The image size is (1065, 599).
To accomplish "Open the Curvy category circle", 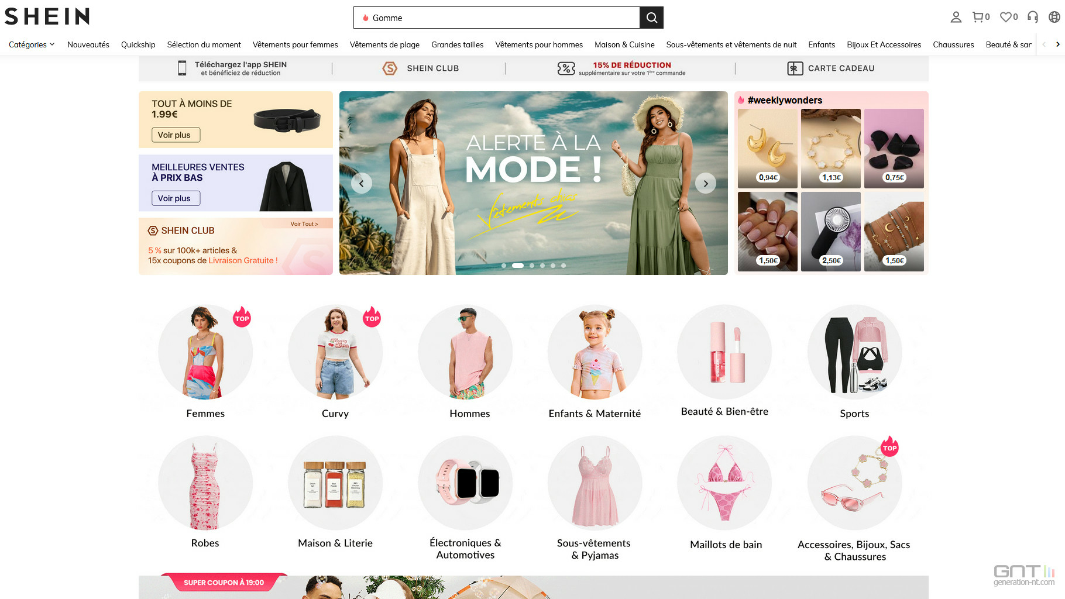I will tap(335, 352).
